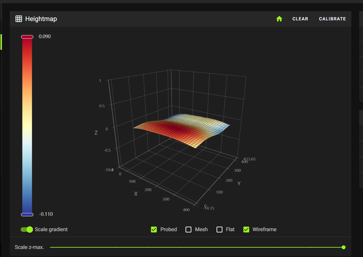The width and height of the screenshot is (363, 257).
Task: Start bed mesh with CALIBRATE button
Action: 332,19
